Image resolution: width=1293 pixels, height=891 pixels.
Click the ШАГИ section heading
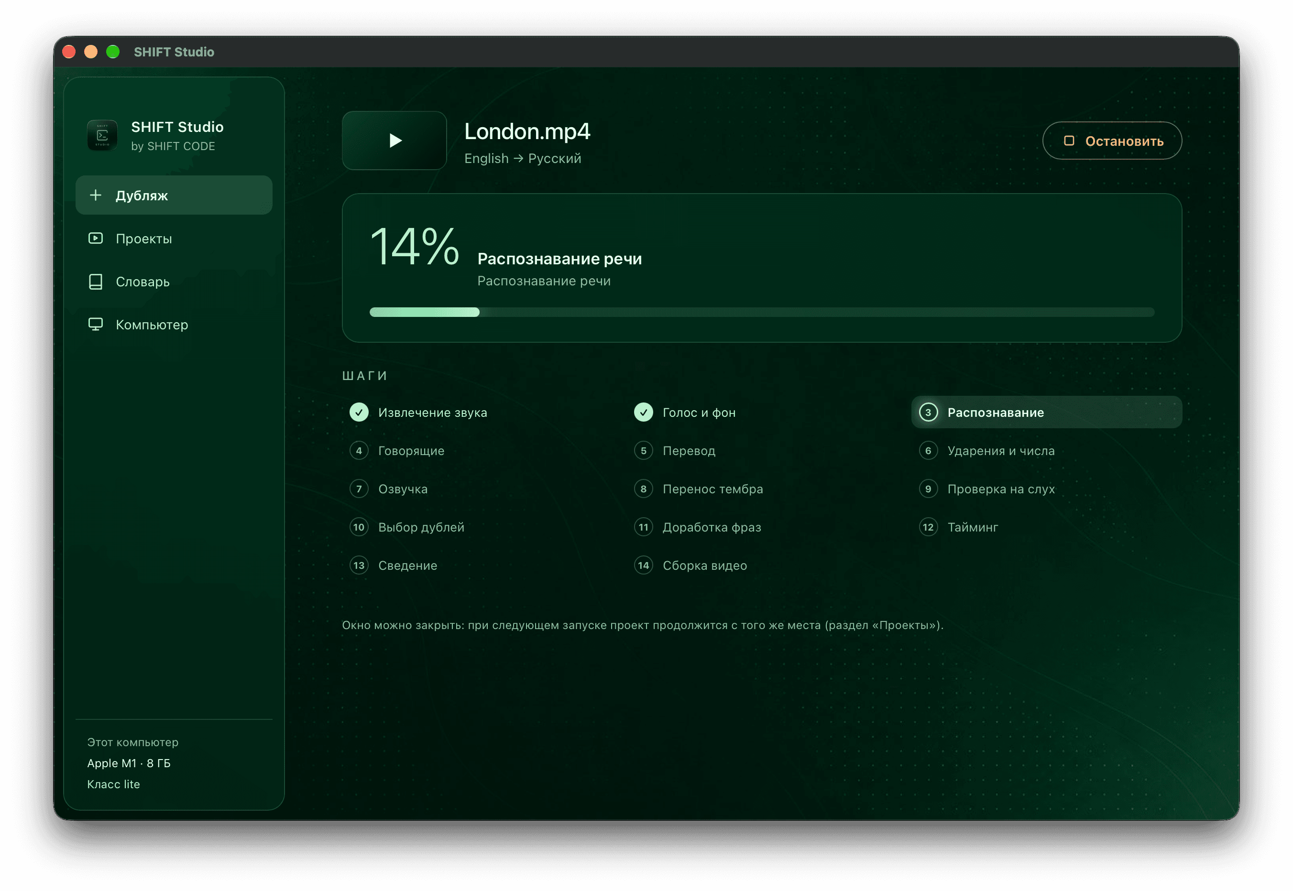(x=365, y=376)
